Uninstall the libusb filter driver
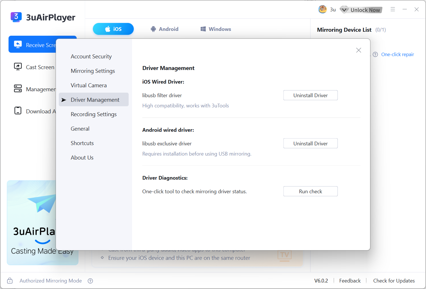 tap(310, 95)
